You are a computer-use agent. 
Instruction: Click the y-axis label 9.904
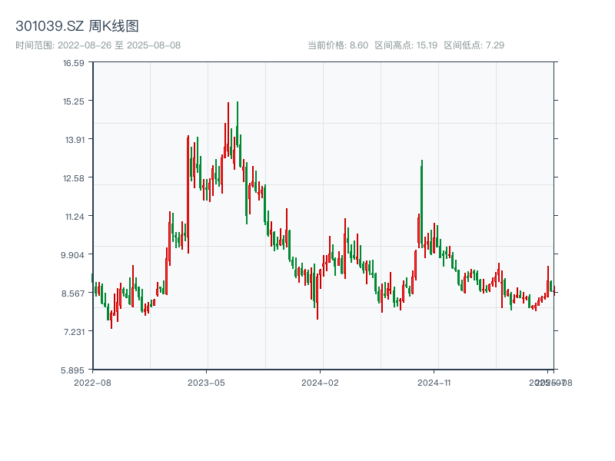pos(72,255)
